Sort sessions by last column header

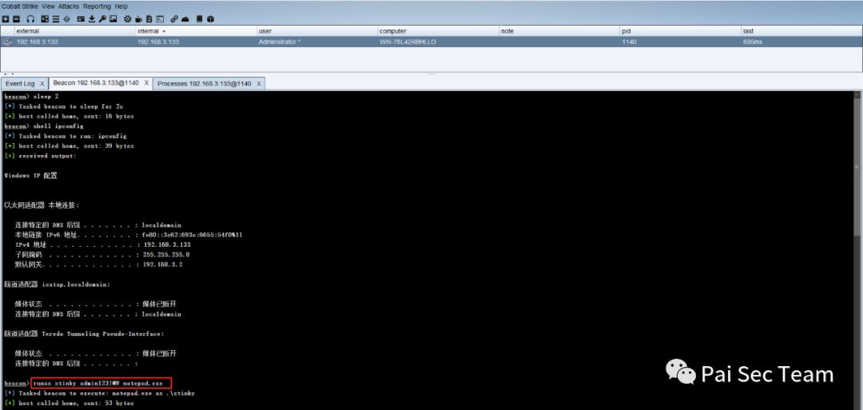coord(801,31)
